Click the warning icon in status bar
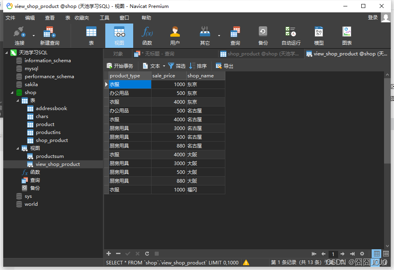394x270 pixels. [x=246, y=262]
